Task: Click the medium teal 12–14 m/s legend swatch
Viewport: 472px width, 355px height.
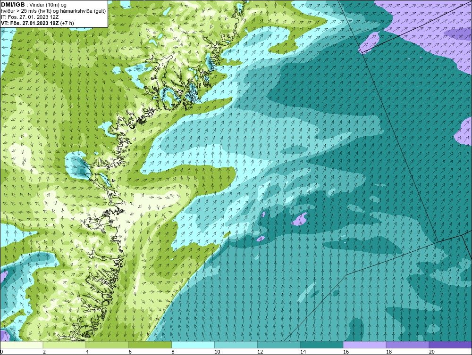Action: [x=279, y=345]
